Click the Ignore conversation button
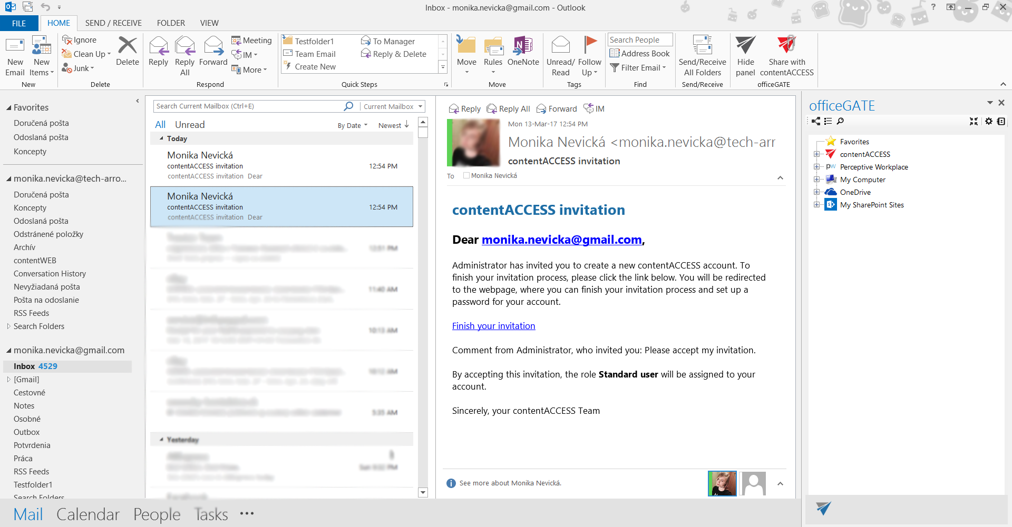The image size is (1012, 527). pos(80,40)
